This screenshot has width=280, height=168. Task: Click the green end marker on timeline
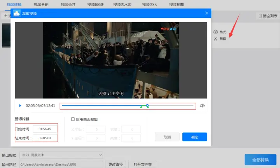(148, 107)
